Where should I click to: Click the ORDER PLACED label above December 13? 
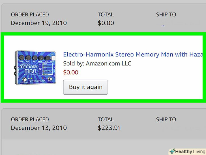[30, 120]
